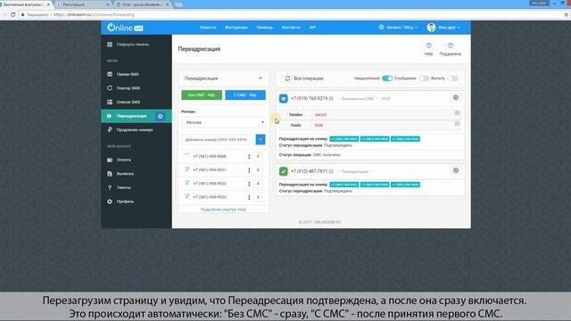Click reorder arrows for +7 (981) 999-9933
The image size is (571, 321).
[x=249, y=197]
